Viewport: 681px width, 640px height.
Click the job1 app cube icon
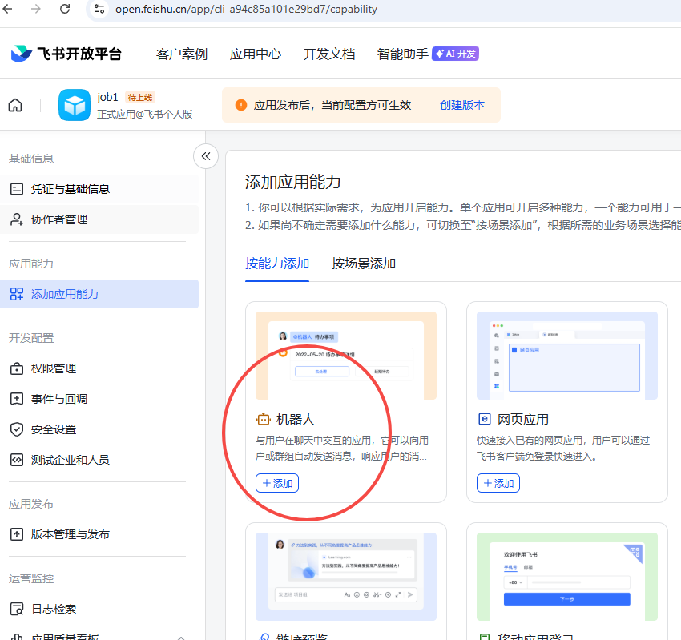75,105
